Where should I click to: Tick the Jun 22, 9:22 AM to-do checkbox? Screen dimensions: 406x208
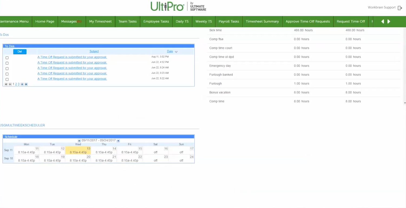[7, 79]
